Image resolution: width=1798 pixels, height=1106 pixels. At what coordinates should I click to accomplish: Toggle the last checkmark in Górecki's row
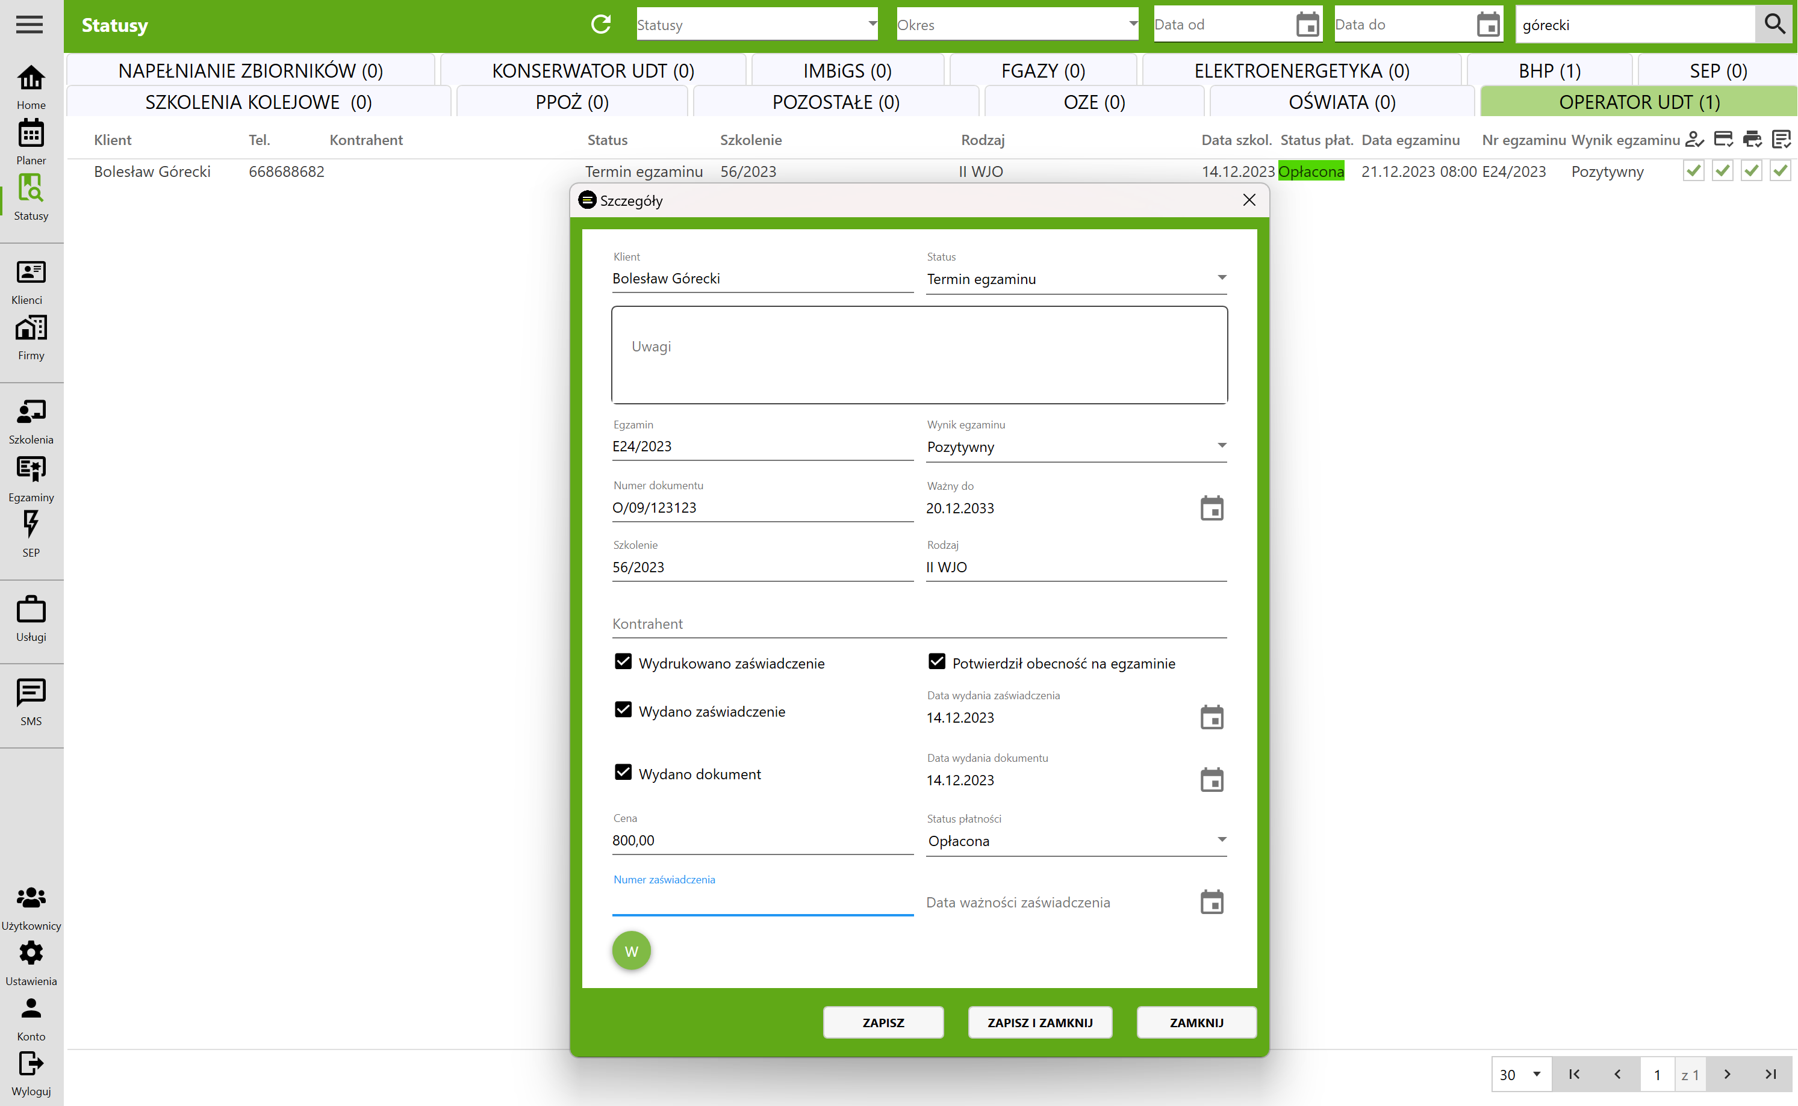click(1780, 170)
